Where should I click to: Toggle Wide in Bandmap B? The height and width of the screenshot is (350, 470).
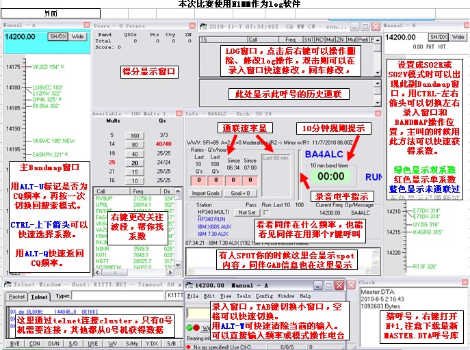tap(458, 37)
